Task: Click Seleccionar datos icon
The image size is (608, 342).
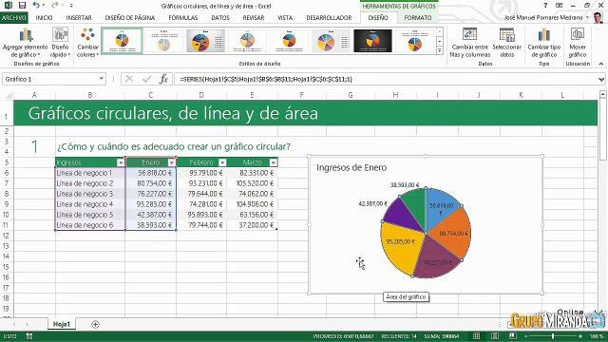Action: pos(506,43)
